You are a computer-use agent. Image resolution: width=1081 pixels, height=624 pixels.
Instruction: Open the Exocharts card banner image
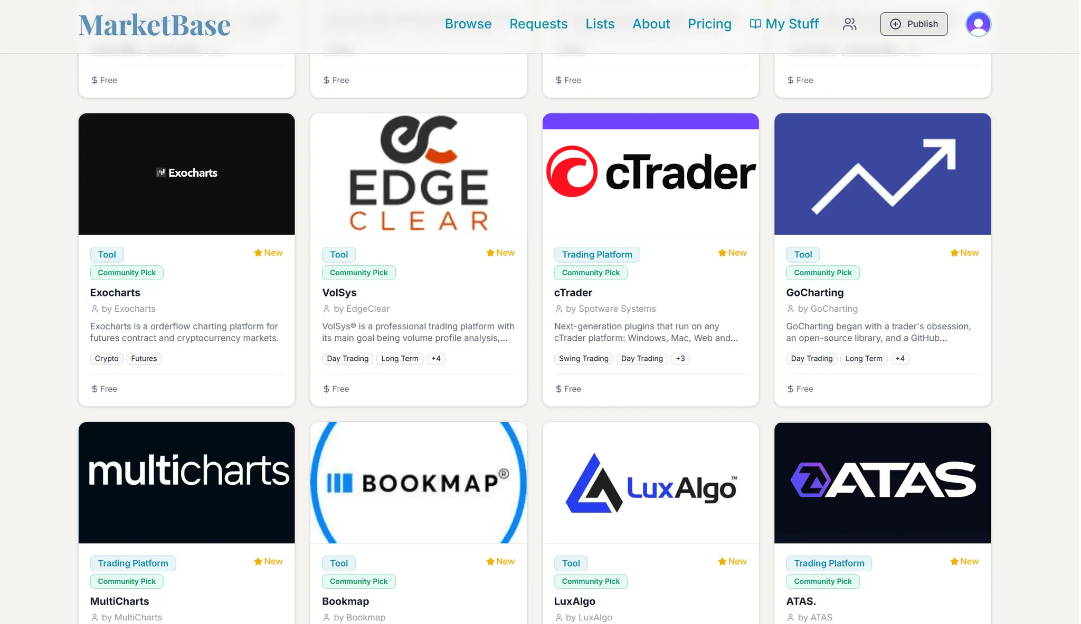point(186,174)
